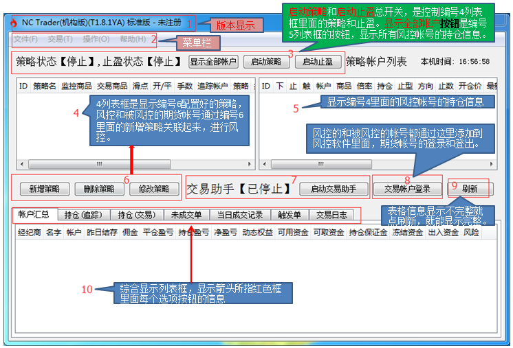Viewport: 513px width, 348px height.
Task: Click the 刷新 button
Action: 470,189
